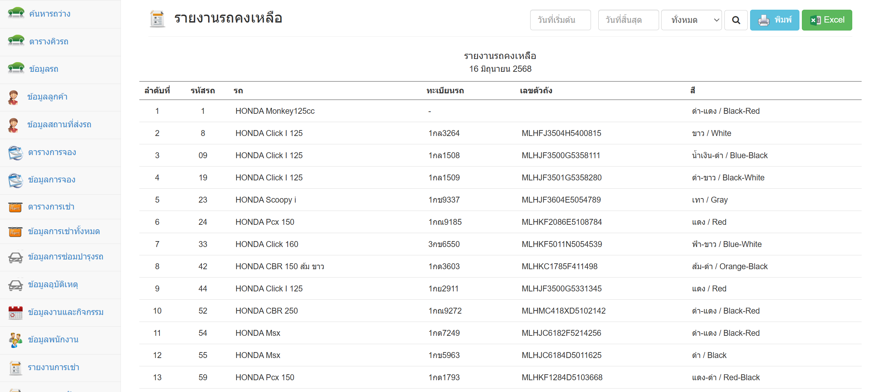Image resolution: width=879 pixels, height=392 pixels.
Task: Click the person icon beside ข้อมูลสถานที่ส่งรถ
Action: coord(13,125)
